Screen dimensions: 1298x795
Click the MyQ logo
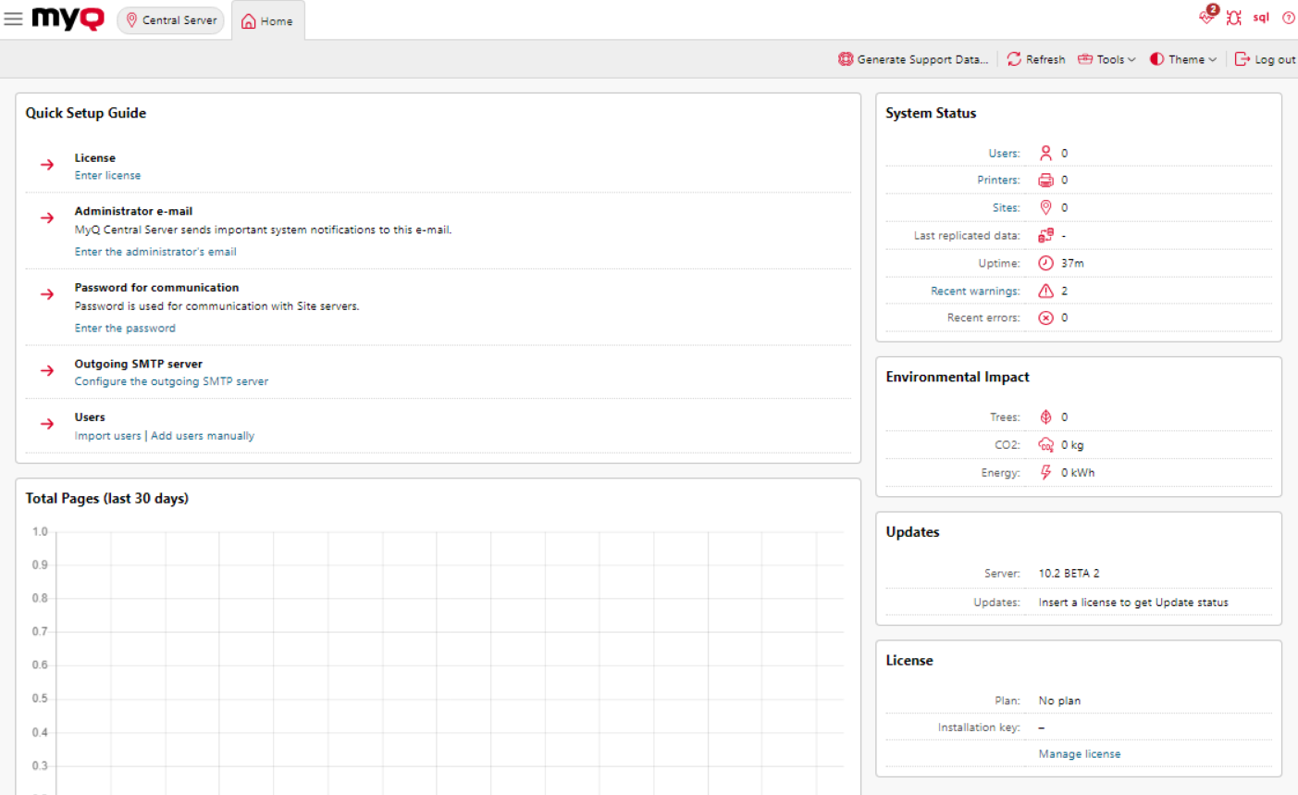(67, 19)
